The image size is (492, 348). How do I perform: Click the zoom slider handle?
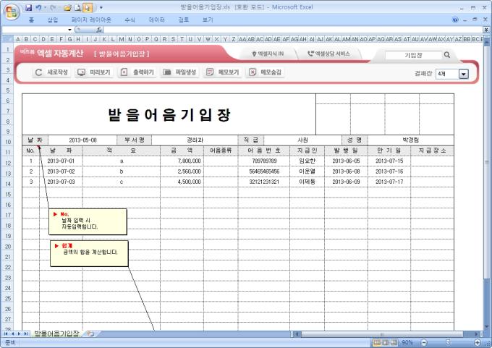coord(448,342)
